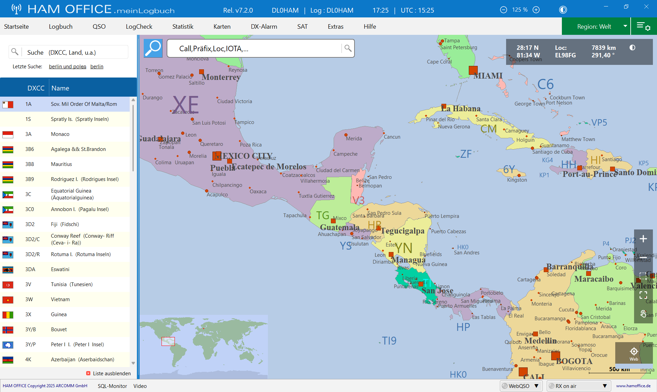Click the fullscreen map frame icon
657x392 pixels.
pos(643,295)
